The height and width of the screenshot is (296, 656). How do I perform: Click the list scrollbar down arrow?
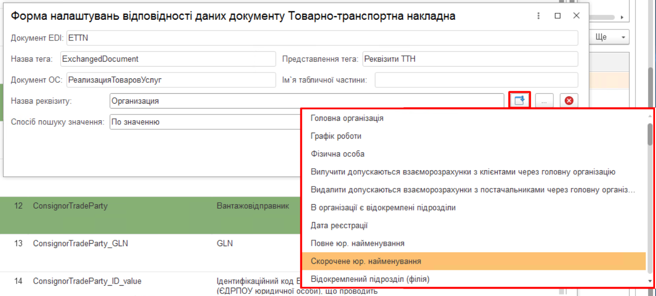click(x=650, y=281)
